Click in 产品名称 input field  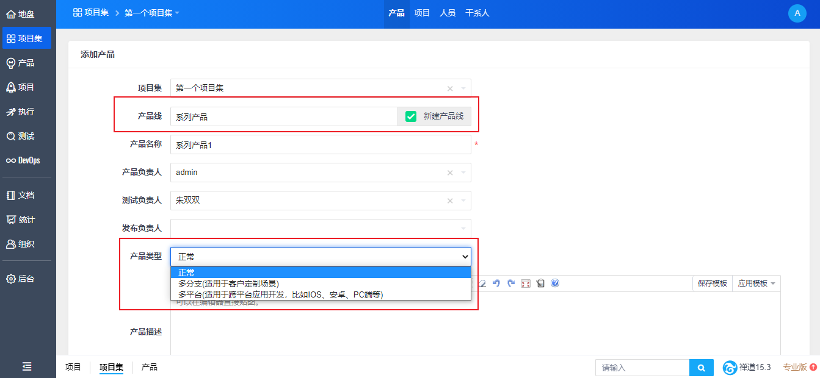321,144
